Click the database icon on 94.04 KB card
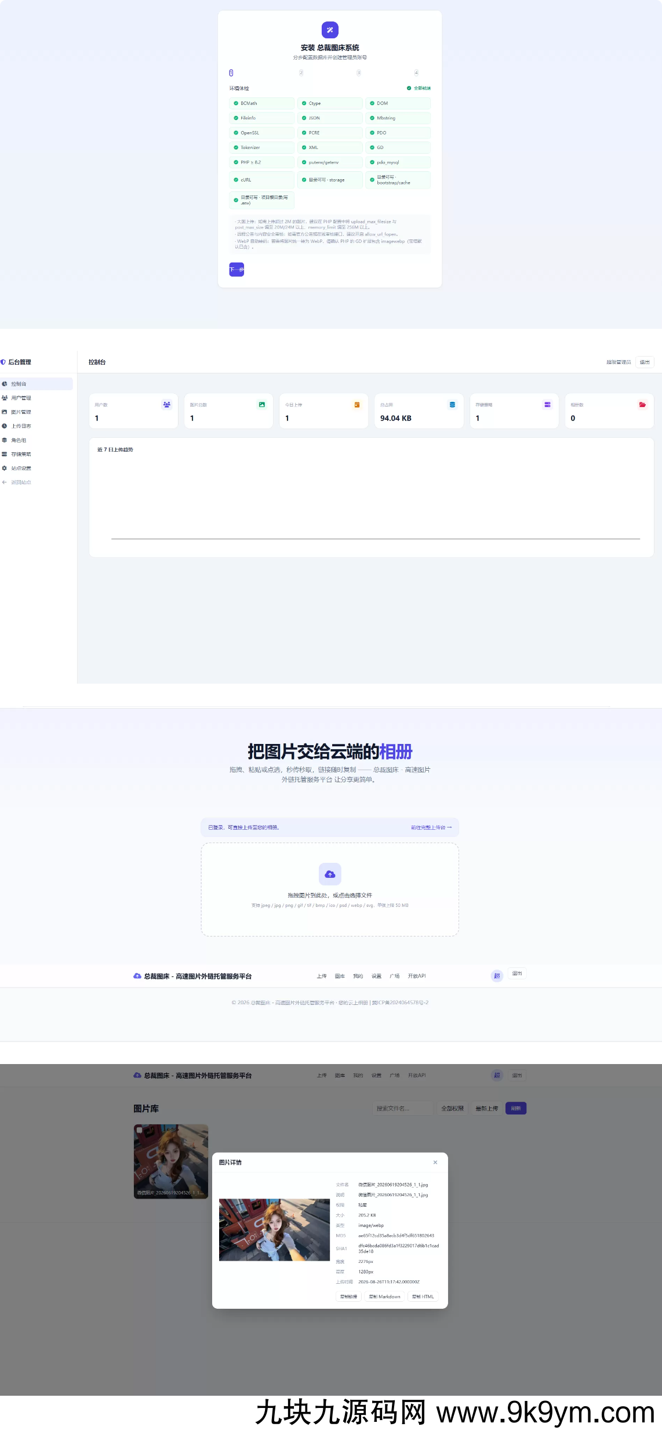Viewport: 662px width, 1434px height. tap(452, 405)
